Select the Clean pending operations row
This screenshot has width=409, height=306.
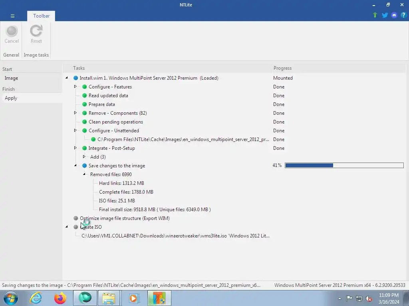(115, 122)
